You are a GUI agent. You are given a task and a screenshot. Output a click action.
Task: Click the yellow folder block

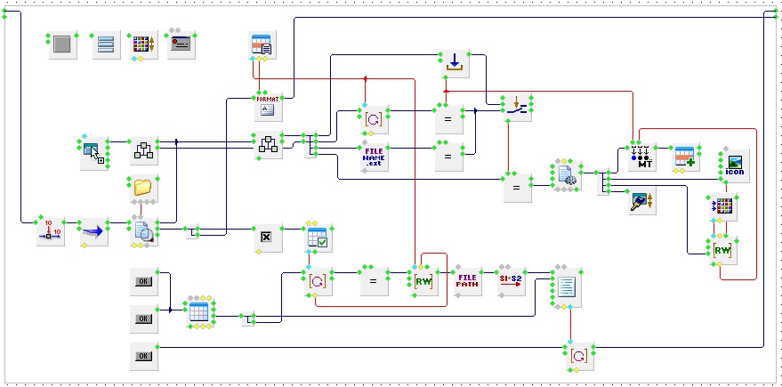(142, 189)
